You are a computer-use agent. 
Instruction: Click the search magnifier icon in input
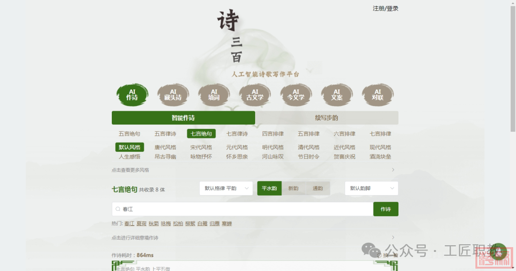point(118,209)
